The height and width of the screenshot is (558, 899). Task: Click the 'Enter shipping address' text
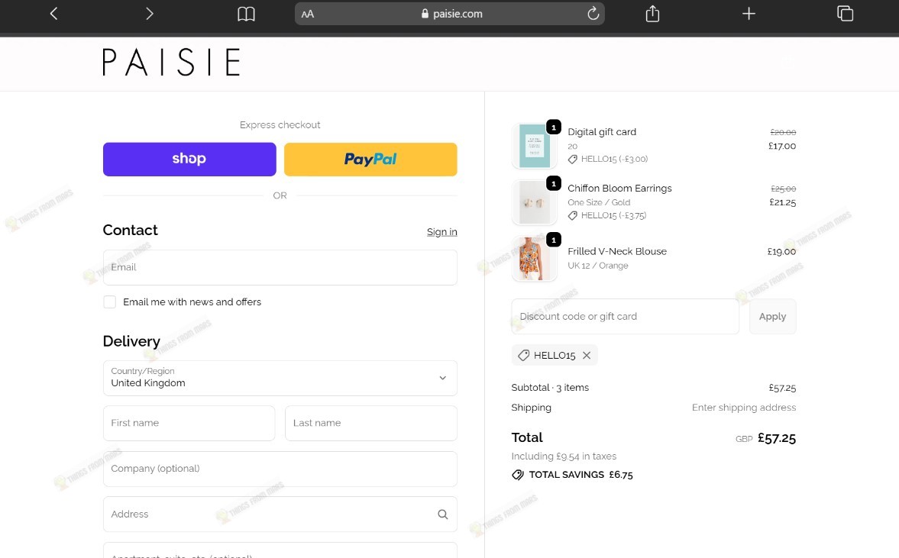tap(744, 408)
